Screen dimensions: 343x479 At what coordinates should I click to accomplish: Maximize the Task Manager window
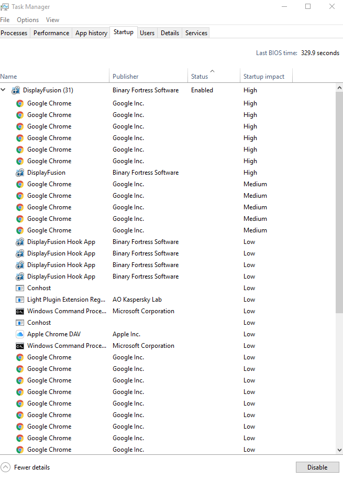[x=308, y=6]
